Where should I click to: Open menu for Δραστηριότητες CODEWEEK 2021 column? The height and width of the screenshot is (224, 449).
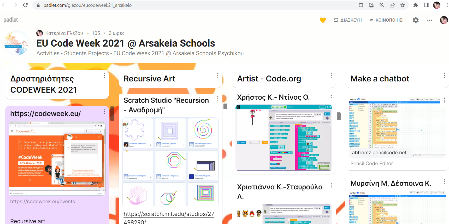point(104,75)
